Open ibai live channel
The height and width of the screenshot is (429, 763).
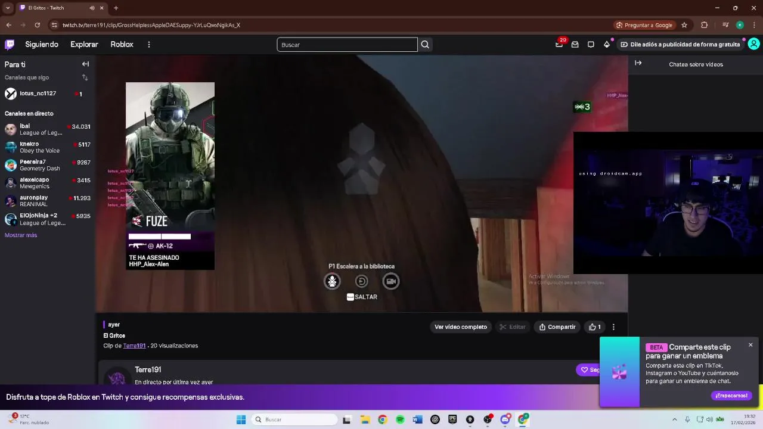[48, 129]
